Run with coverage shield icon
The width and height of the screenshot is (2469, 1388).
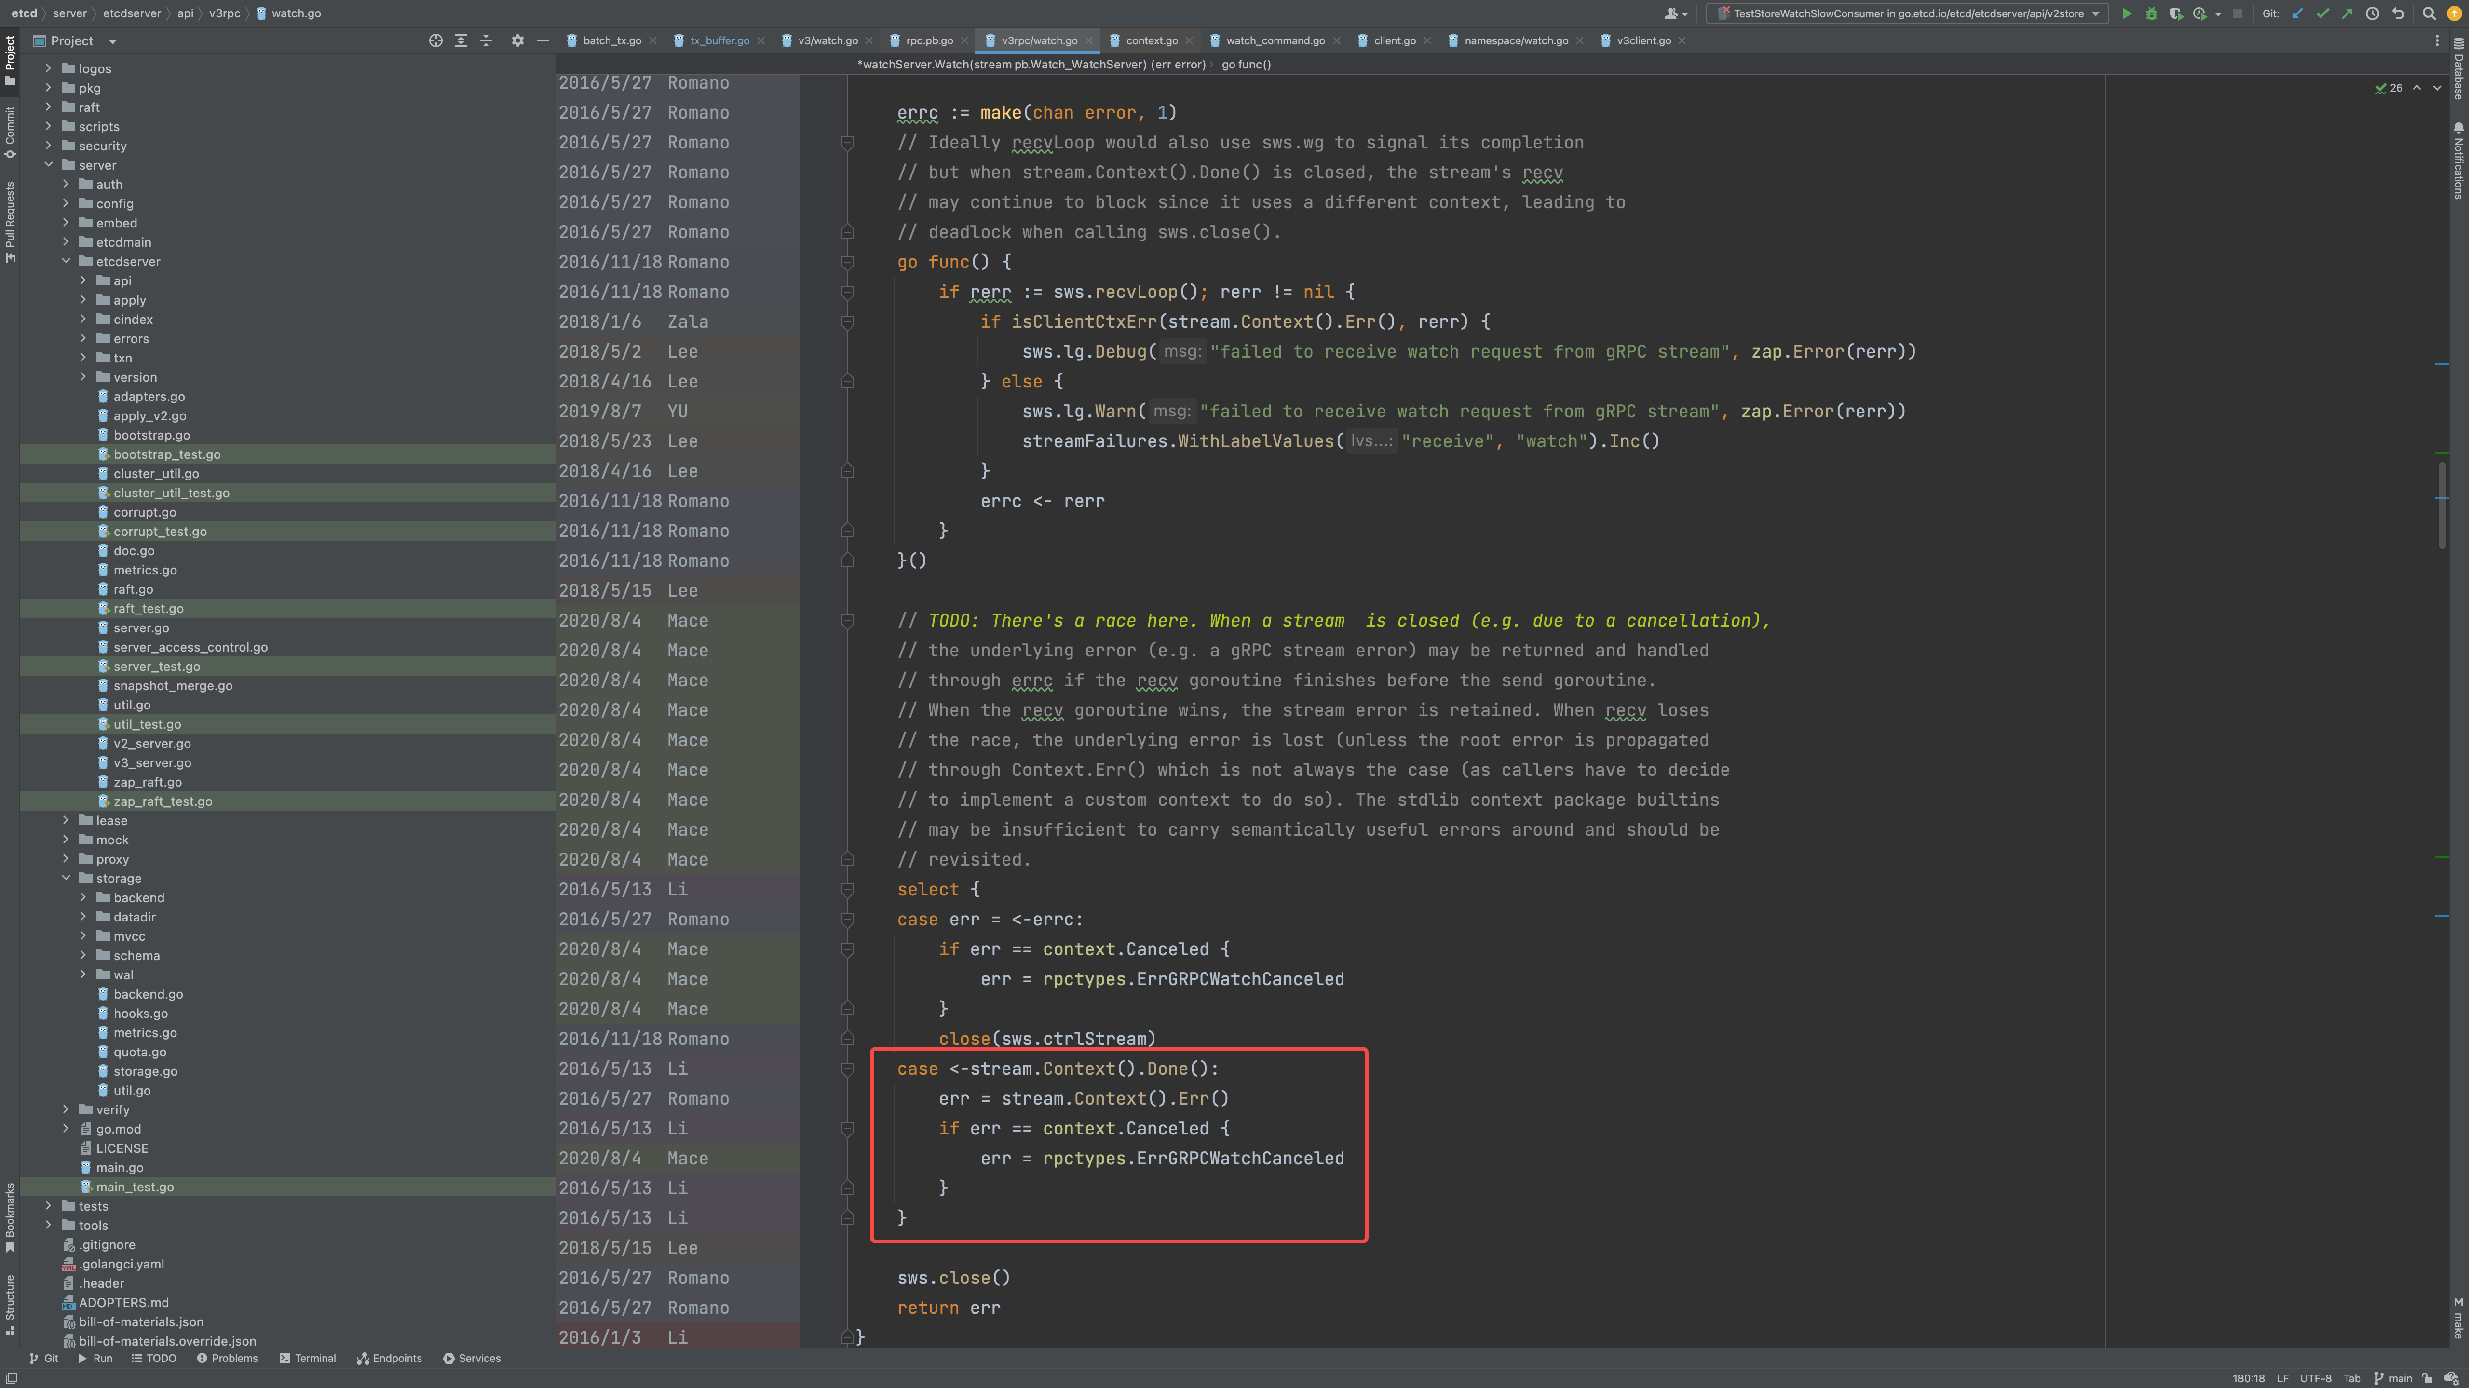(x=2176, y=13)
